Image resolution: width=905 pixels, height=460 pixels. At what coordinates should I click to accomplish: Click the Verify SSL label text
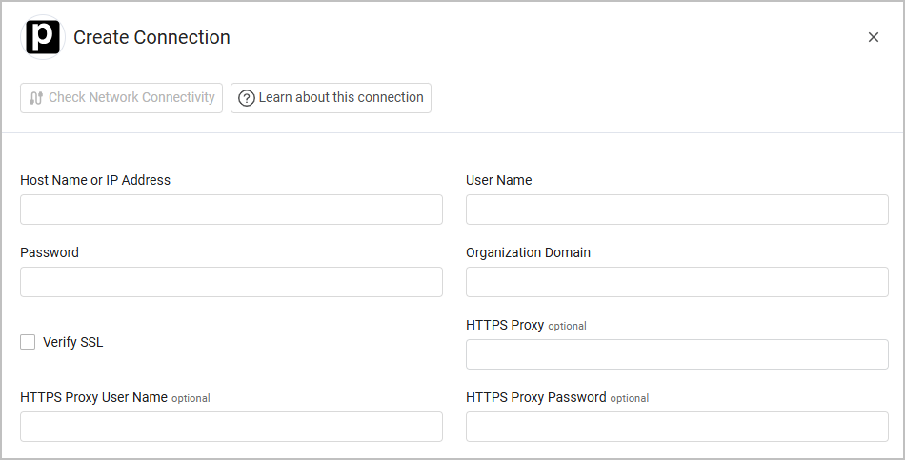pos(72,342)
